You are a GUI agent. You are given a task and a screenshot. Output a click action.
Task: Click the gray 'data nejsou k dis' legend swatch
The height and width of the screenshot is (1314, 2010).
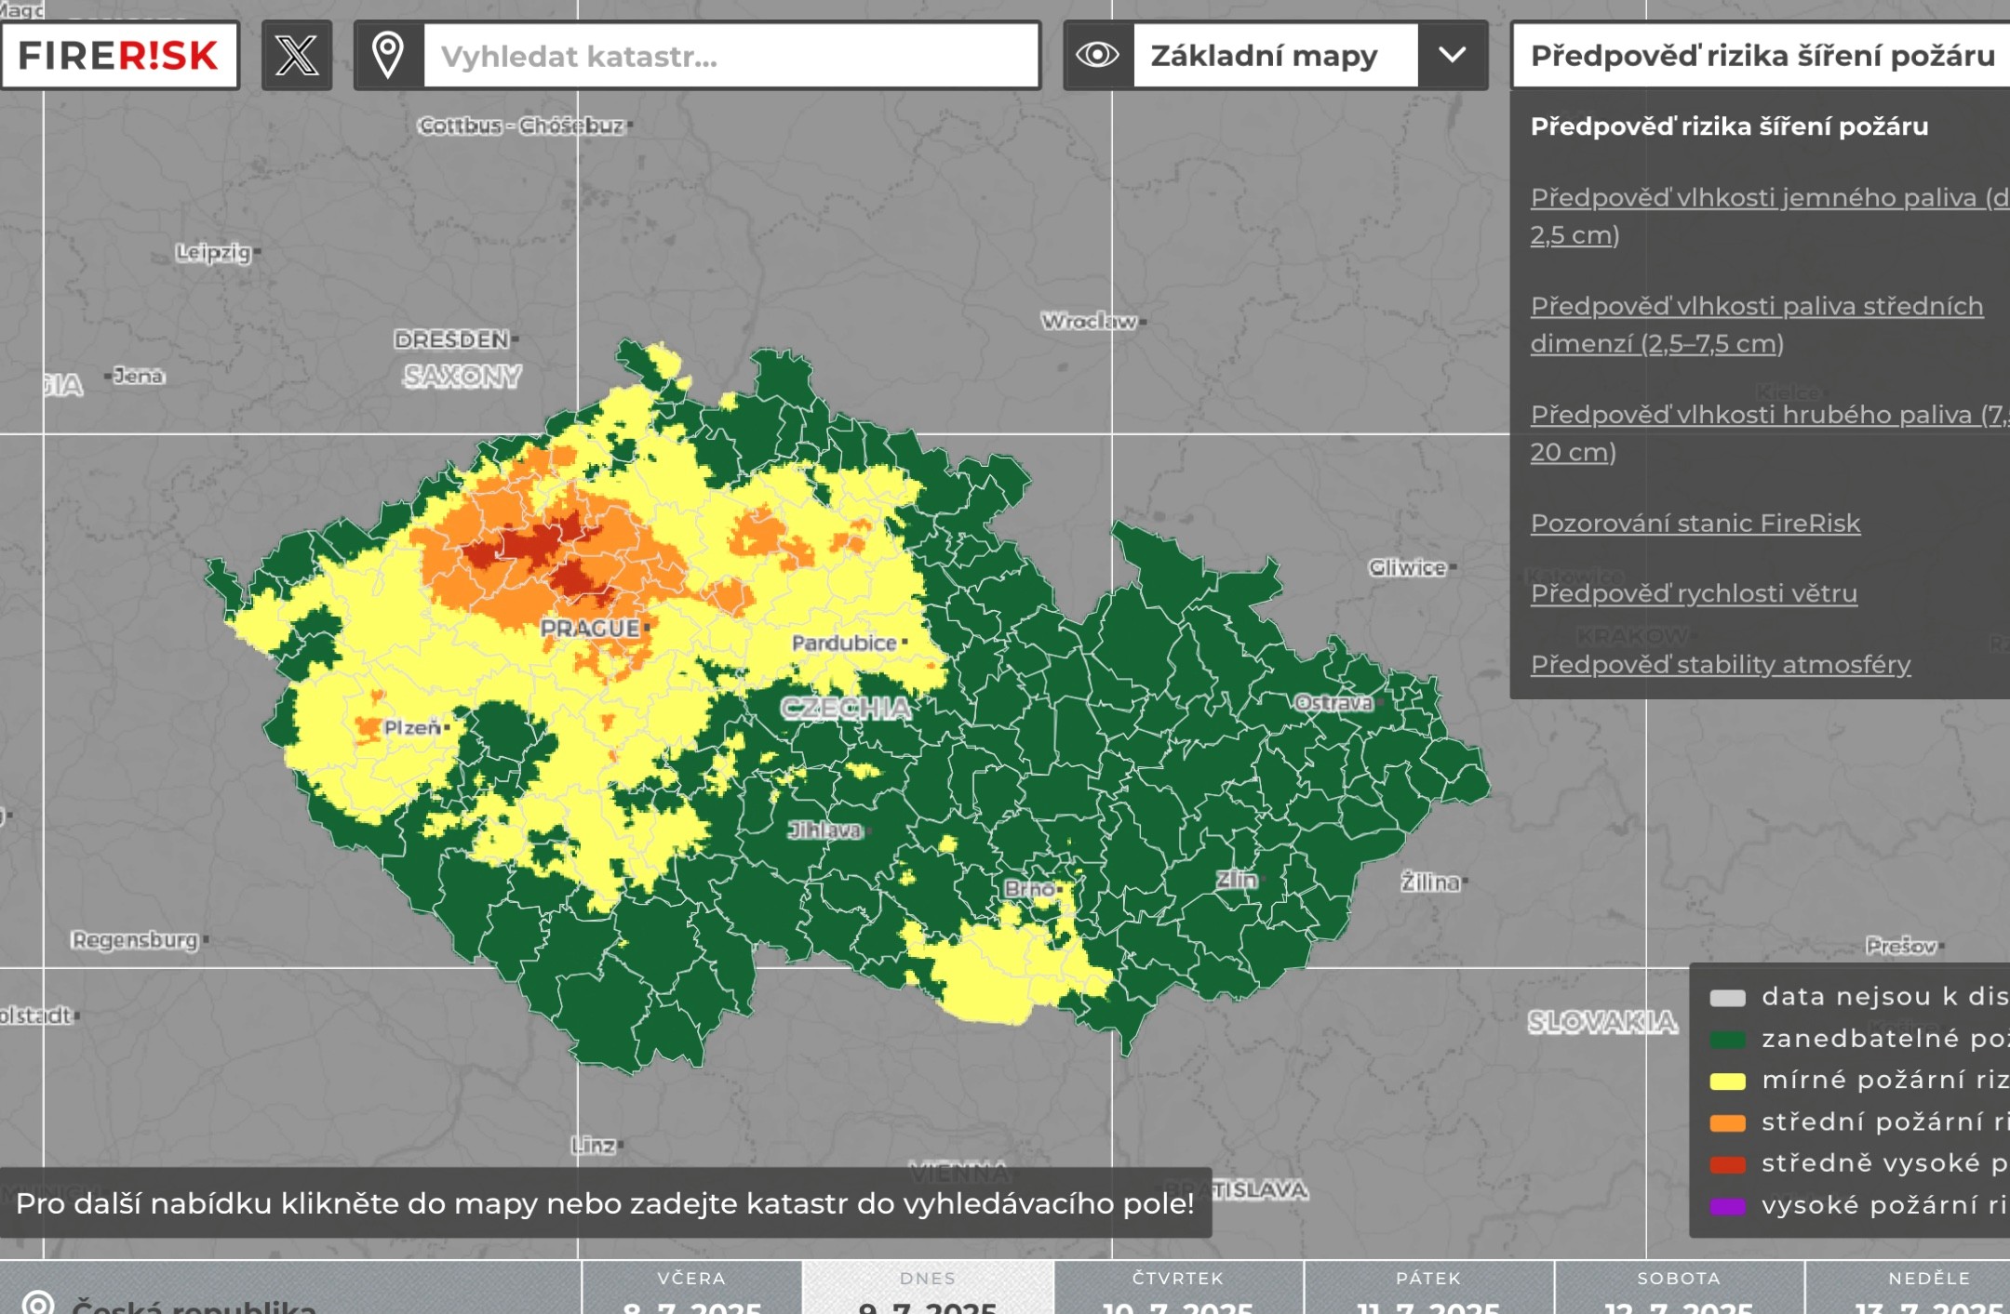[1727, 998]
